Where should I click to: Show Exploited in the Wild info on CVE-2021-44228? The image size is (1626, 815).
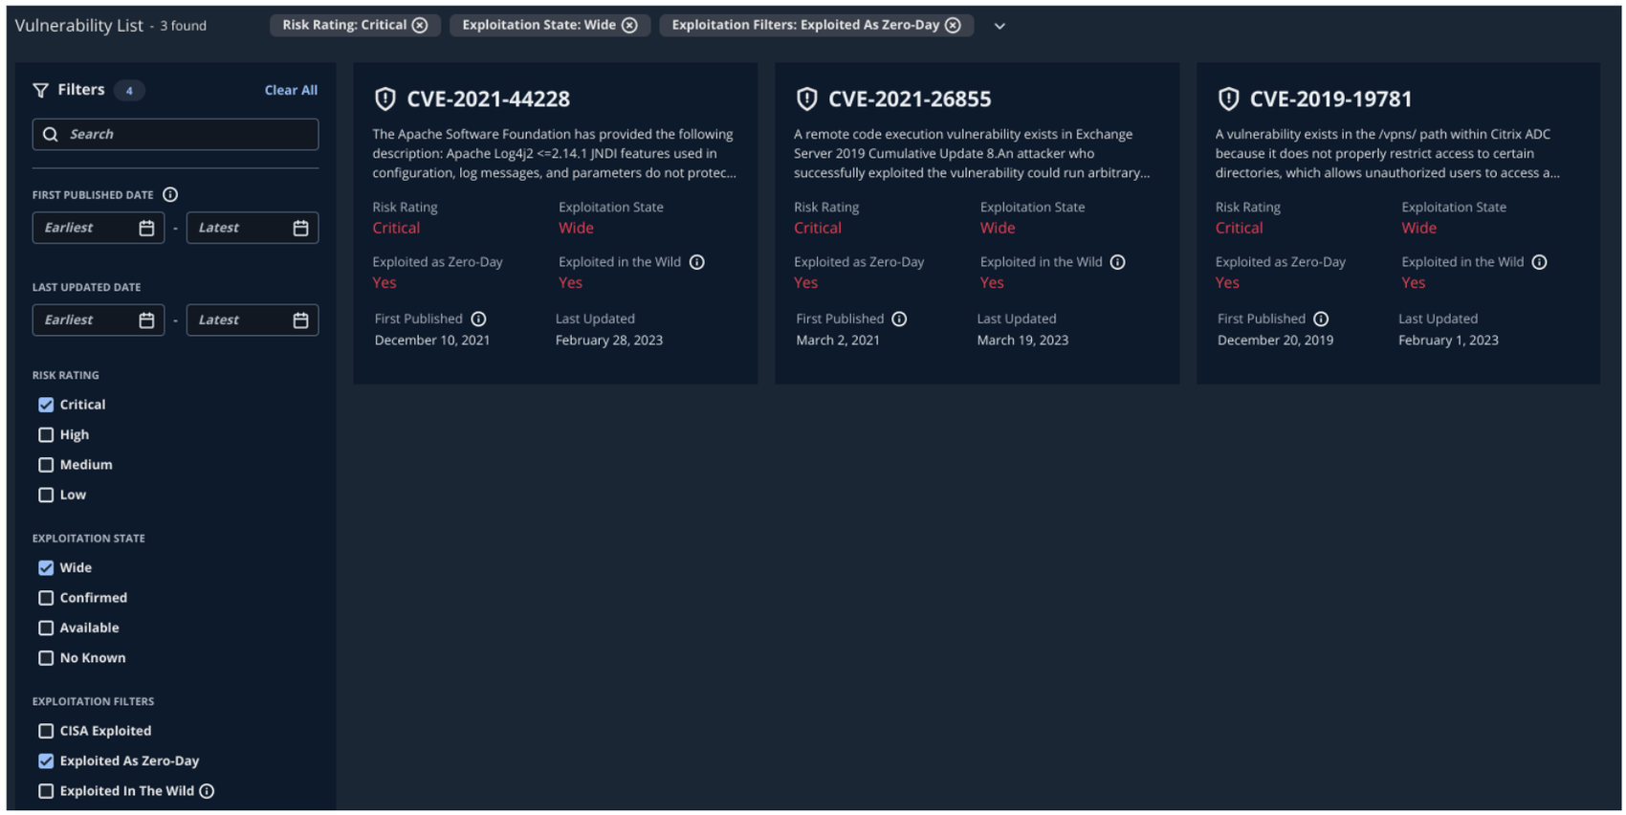(697, 262)
